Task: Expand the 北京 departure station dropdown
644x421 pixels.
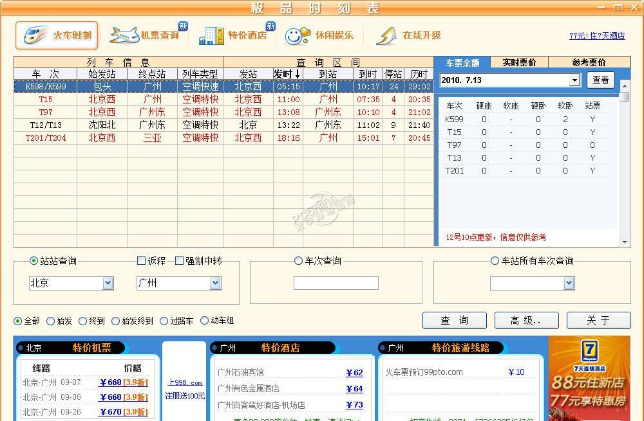Action: pyautogui.click(x=108, y=283)
